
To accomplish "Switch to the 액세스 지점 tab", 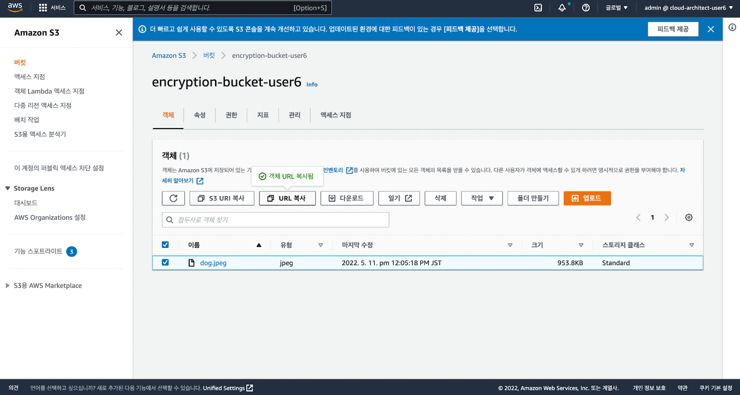I will coord(336,115).
